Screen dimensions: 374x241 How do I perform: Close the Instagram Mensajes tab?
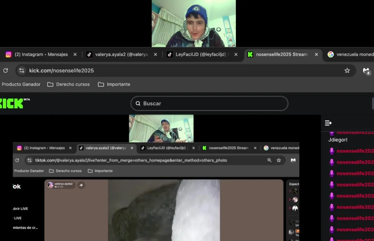coord(75,55)
